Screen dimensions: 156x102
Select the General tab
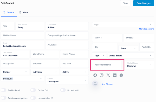click(9, 12)
